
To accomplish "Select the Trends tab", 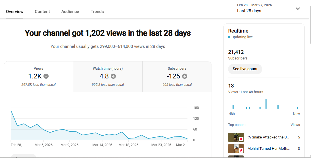I will coord(97,12).
